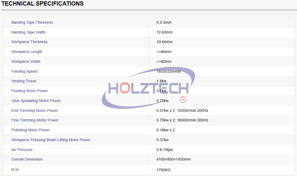Select the Workpiece Length label

pos(27,52)
